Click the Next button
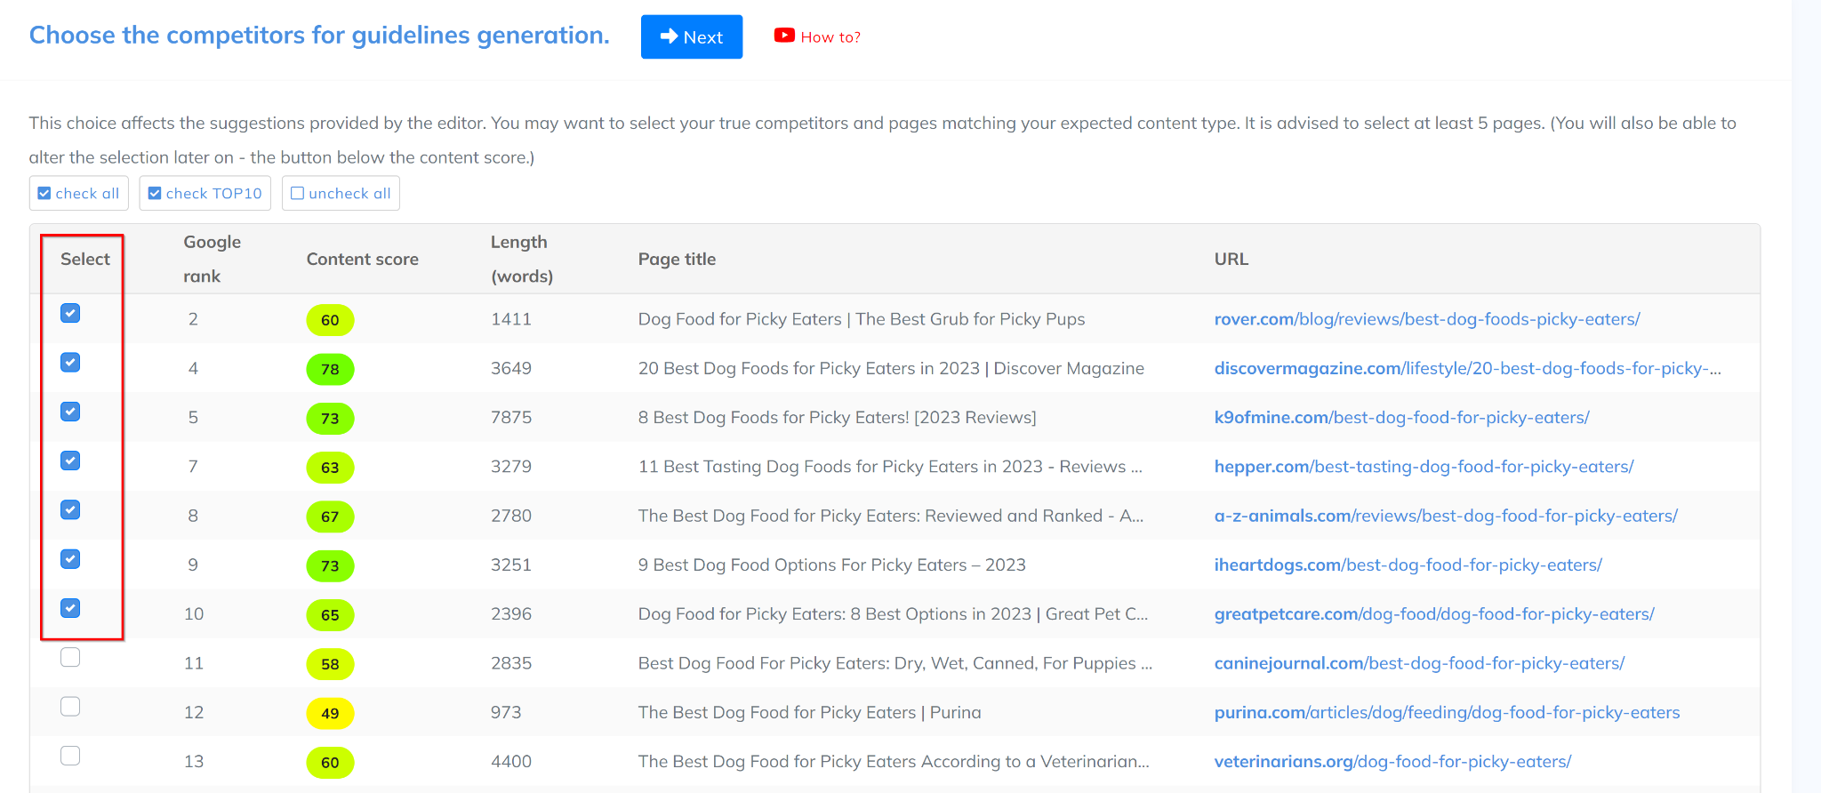The height and width of the screenshot is (793, 1821). click(x=692, y=37)
